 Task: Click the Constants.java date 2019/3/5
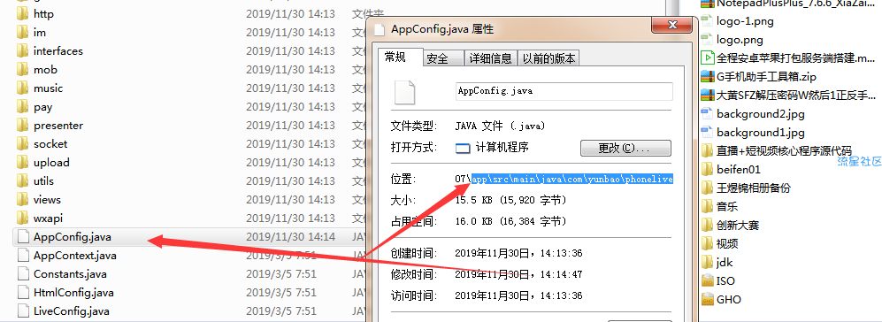coord(281,273)
